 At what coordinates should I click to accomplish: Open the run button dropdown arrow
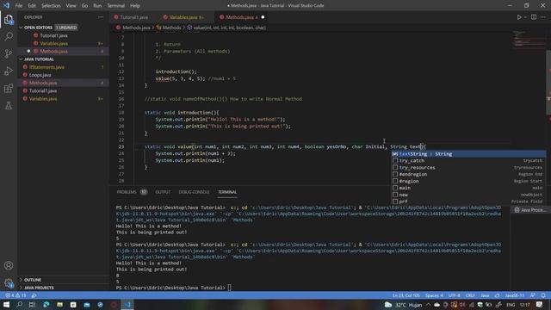coord(525,17)
